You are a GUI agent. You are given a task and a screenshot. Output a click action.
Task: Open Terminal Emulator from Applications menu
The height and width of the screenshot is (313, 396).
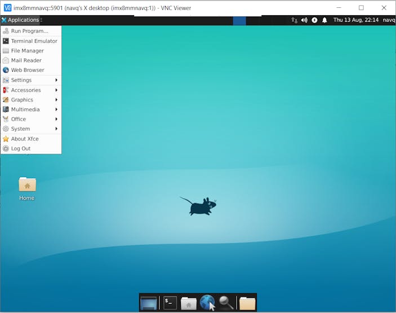[31, 41]
